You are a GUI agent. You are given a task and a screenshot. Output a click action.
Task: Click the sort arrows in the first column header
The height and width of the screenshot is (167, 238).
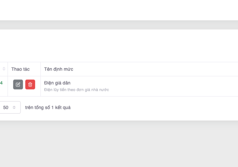[x=4, y=69]
